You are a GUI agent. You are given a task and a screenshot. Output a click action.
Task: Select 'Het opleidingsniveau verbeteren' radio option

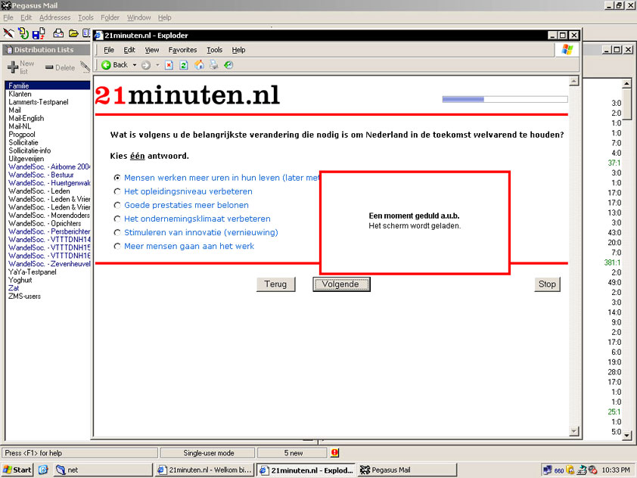click(117, 191)
